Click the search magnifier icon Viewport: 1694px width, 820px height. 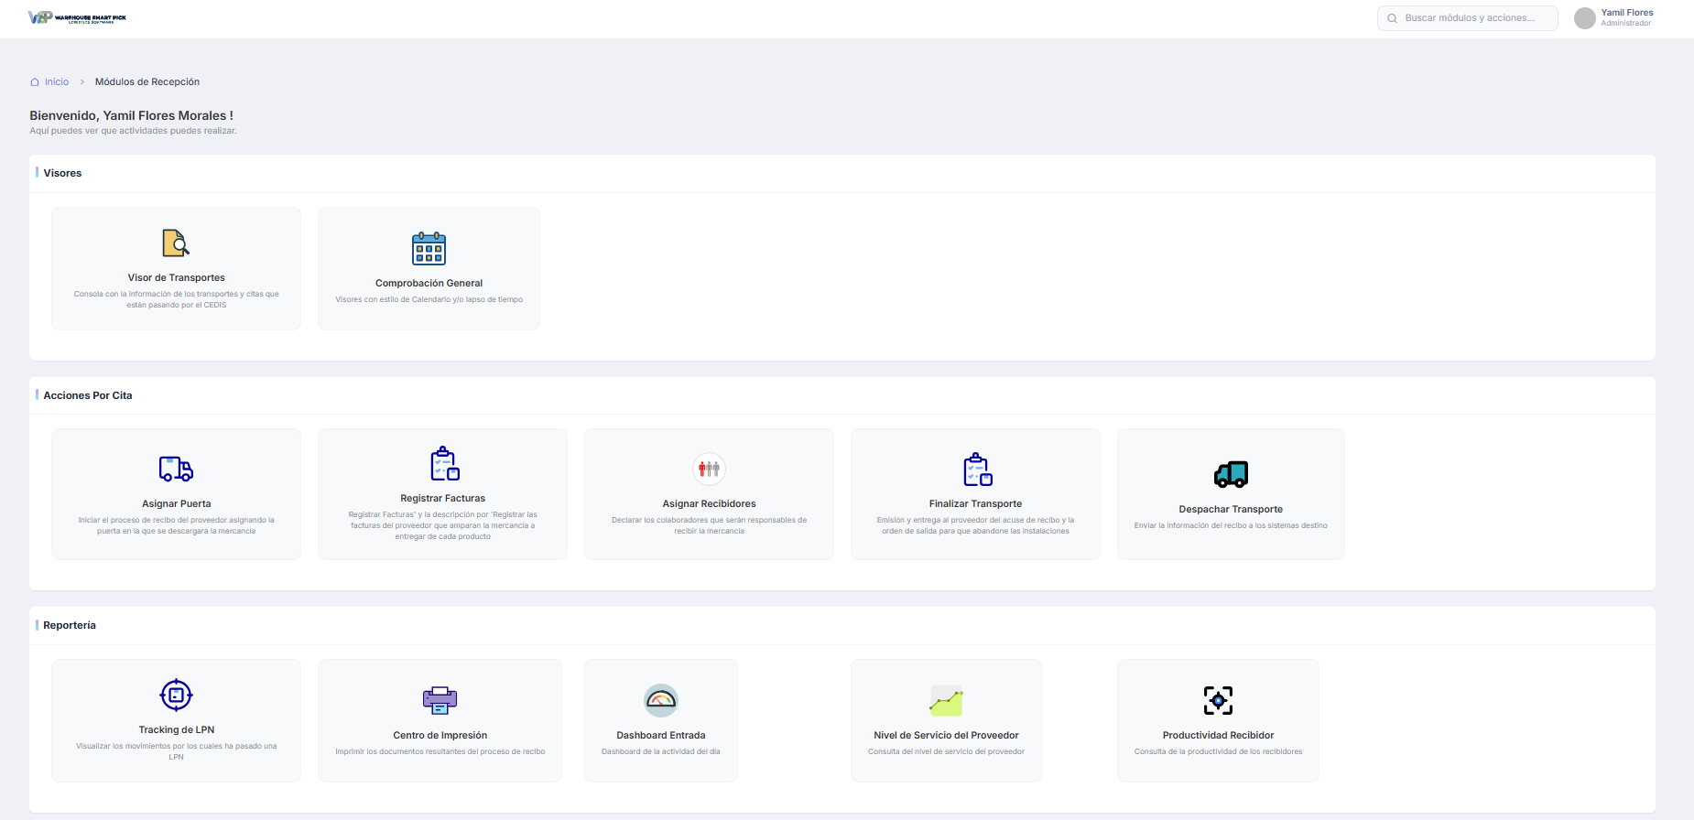coord(1392,18)
